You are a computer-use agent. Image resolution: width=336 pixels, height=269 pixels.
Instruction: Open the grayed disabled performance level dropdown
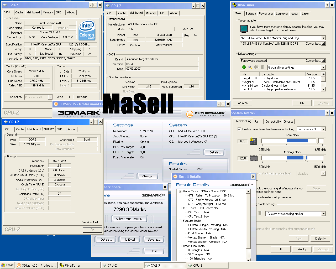coord(323,174)
